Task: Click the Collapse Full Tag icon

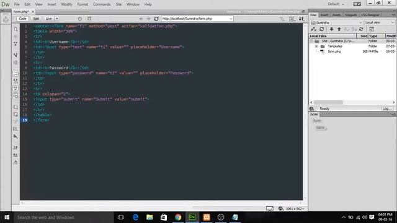Action: (x=16, y=44)
